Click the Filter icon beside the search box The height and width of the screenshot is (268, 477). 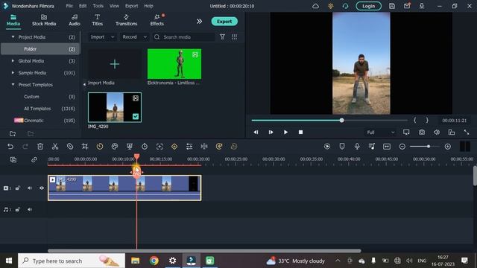coord(222,36)
